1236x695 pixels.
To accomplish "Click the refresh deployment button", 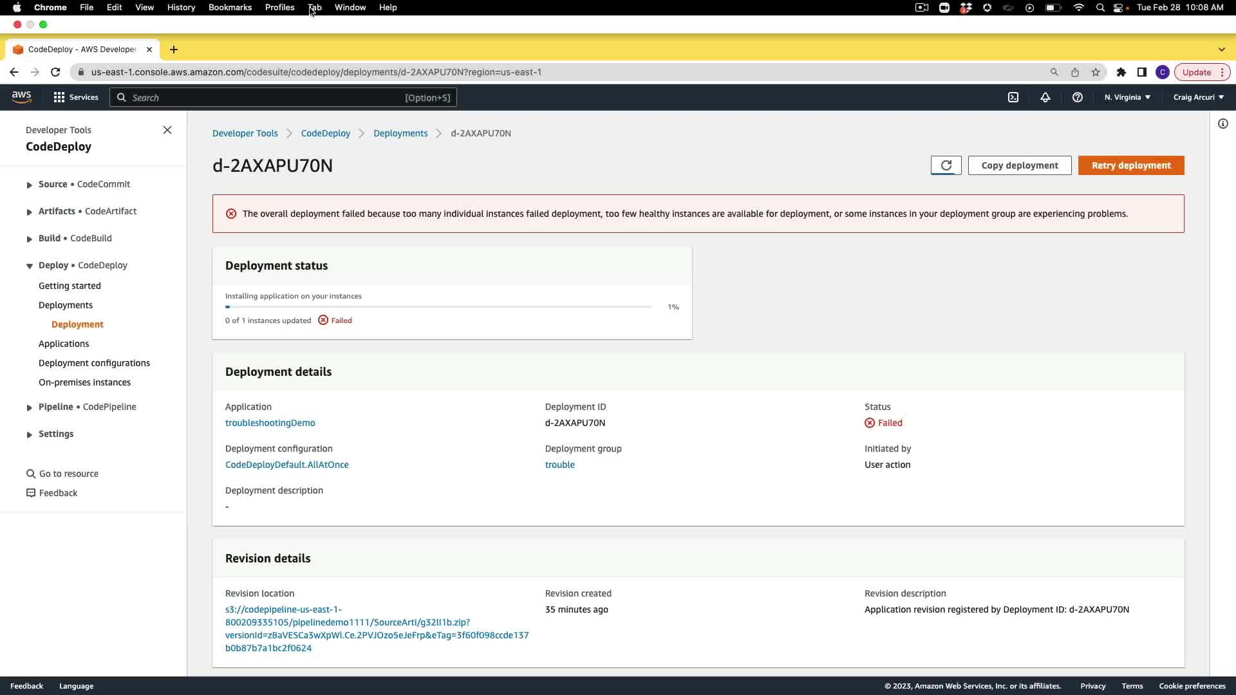I will [x=946, y=165].
